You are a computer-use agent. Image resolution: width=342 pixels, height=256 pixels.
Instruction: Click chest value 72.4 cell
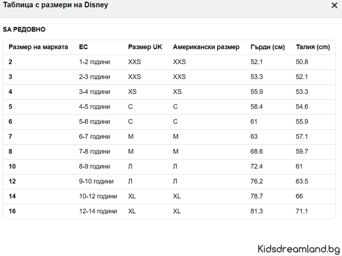click(256, 166)
